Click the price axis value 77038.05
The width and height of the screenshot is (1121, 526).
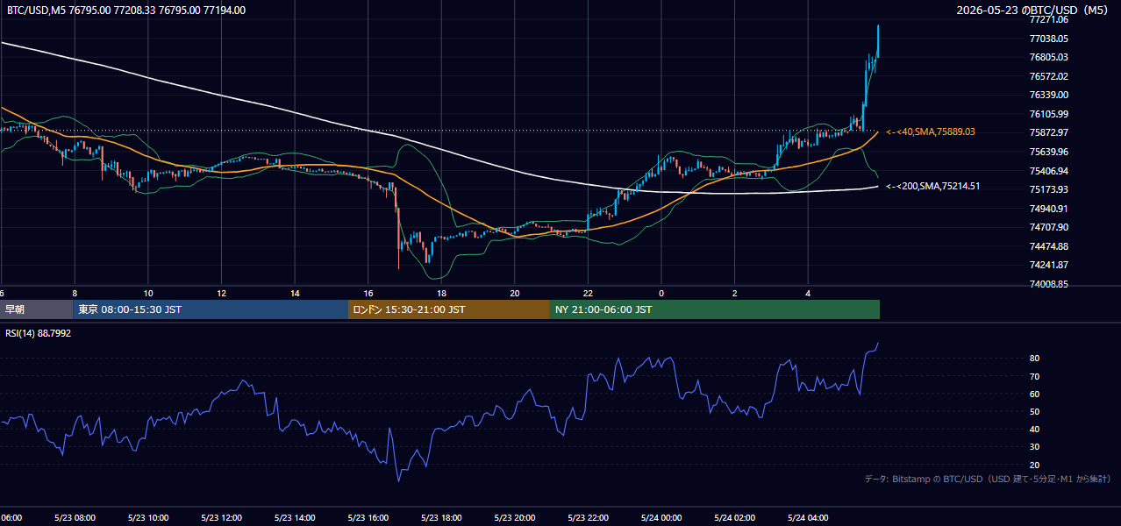click(1048, 39)
